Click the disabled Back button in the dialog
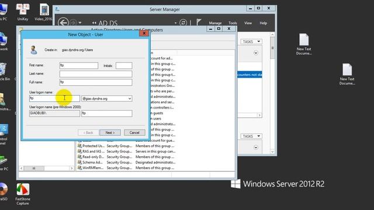This screenshot has height=210, width=374. (88, 132)
